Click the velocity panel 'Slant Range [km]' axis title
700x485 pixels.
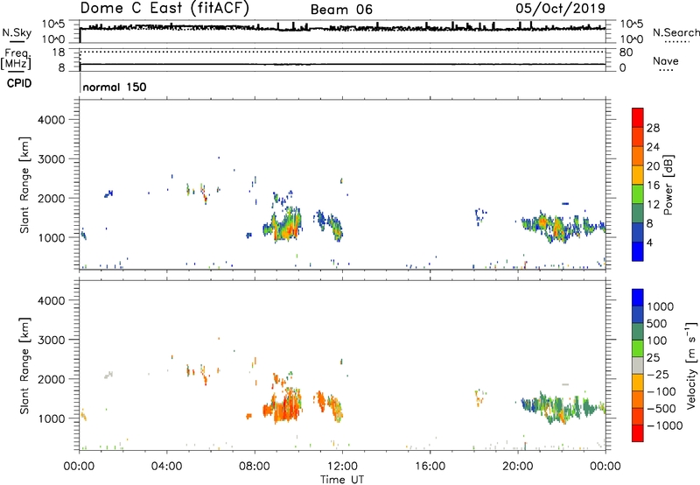tap(24, 365)
